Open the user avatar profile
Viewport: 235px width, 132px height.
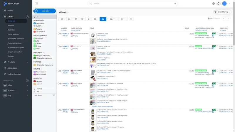click(224, 4)
